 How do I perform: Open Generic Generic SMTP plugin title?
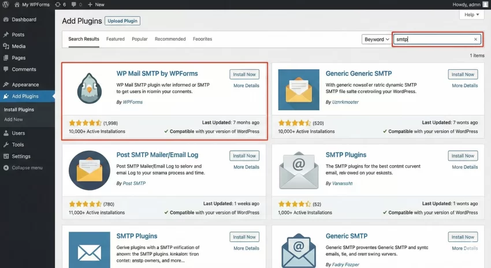pos(359,73)
